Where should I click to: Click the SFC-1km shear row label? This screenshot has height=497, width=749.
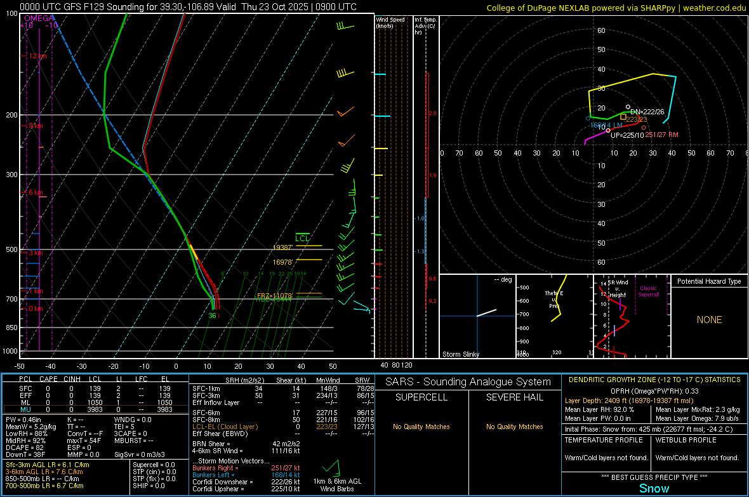coord(206,388)
